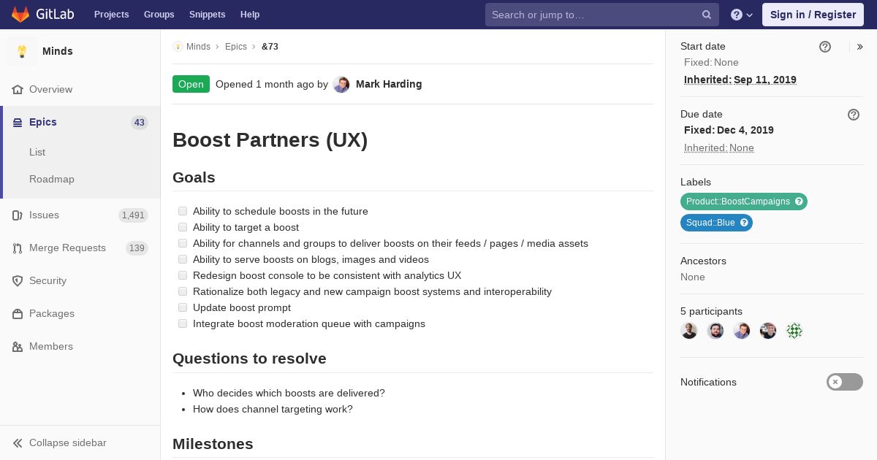Image resolution: width=877 pixels, height=460 pixels.
Task: Open the Roadmap sub-item under Epics
Action: click(x=52, y=179)
